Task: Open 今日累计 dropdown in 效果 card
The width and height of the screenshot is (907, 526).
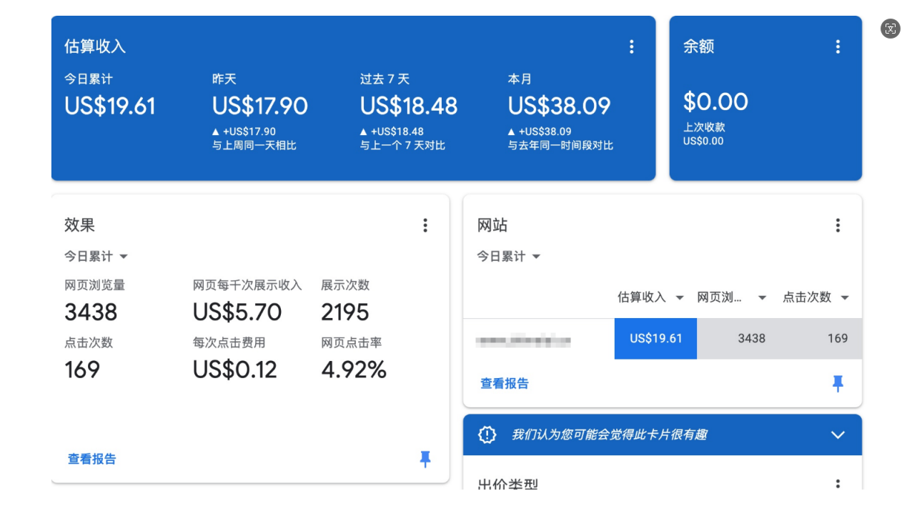Action: click(96, 257)
